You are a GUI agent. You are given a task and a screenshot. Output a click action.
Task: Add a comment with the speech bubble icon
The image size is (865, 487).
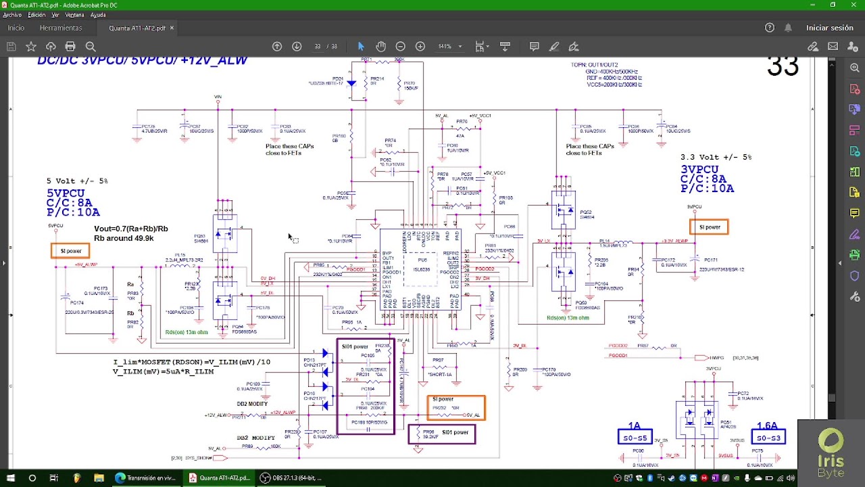534,47
